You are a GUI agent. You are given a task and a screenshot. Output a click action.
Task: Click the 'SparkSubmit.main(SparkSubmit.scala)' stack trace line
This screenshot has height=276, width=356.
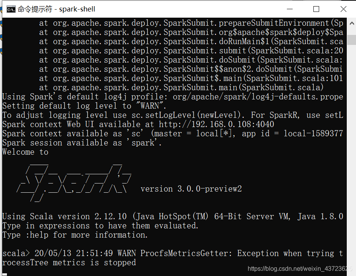click(181, 88)
